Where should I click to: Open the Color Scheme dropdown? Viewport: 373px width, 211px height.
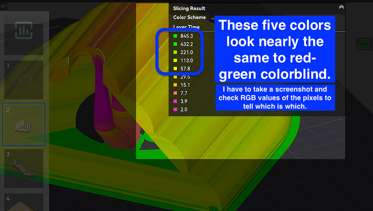[x=212, y=18]
